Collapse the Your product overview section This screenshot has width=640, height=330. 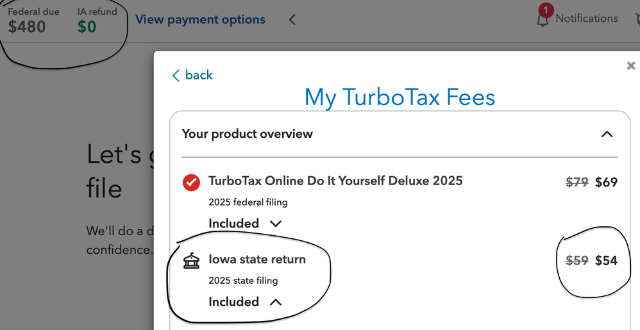pyautogui.click(x=607, y=134)
